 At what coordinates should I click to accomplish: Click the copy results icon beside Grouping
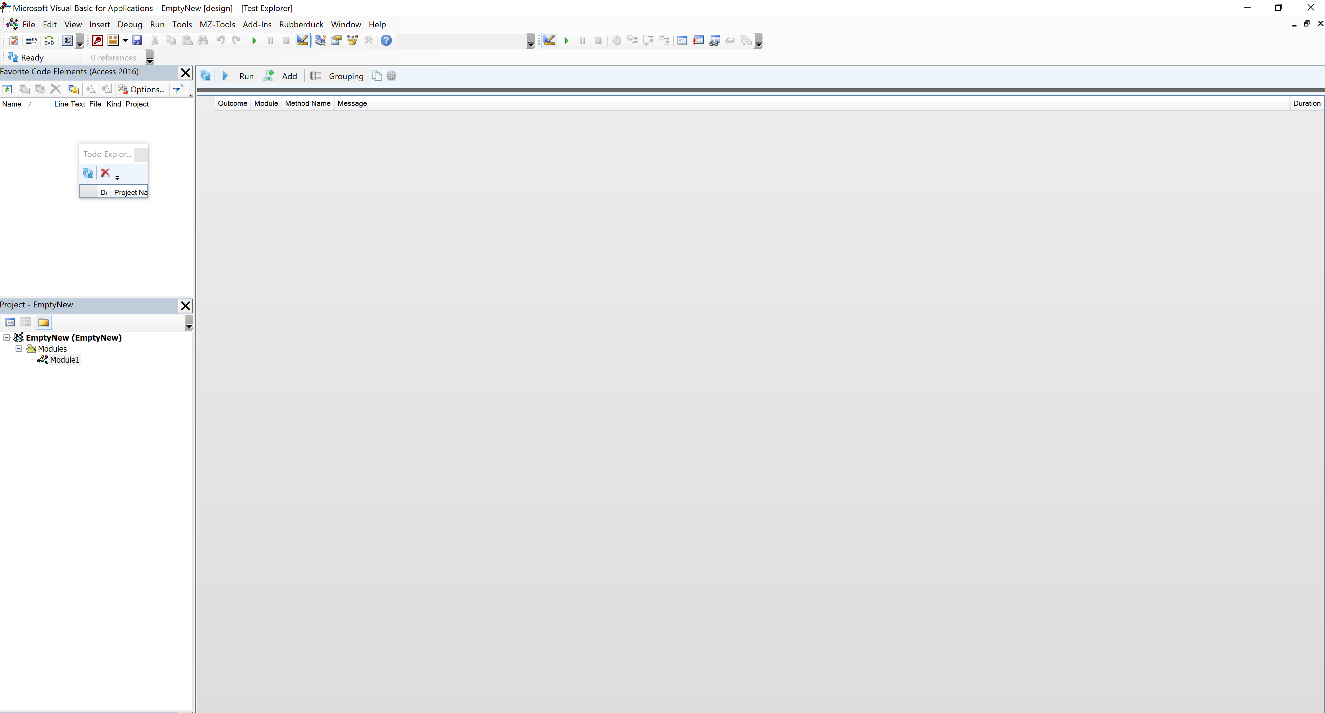click(376, 76)
